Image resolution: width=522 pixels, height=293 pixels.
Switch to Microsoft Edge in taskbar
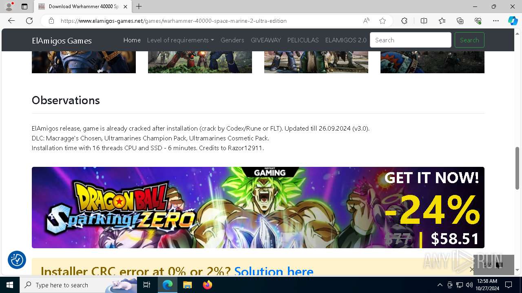[168, 285]
